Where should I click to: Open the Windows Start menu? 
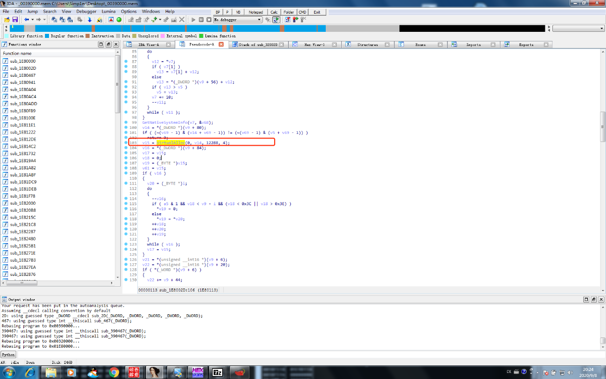coord(9,372)
